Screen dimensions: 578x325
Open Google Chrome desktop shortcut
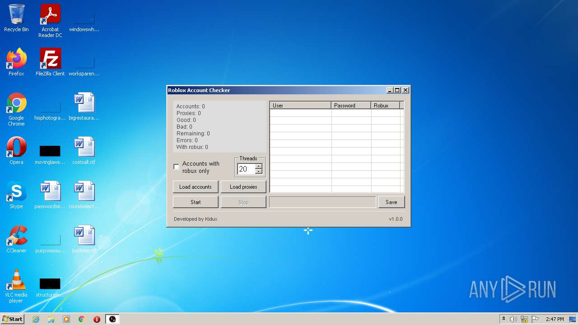[16, 109]
